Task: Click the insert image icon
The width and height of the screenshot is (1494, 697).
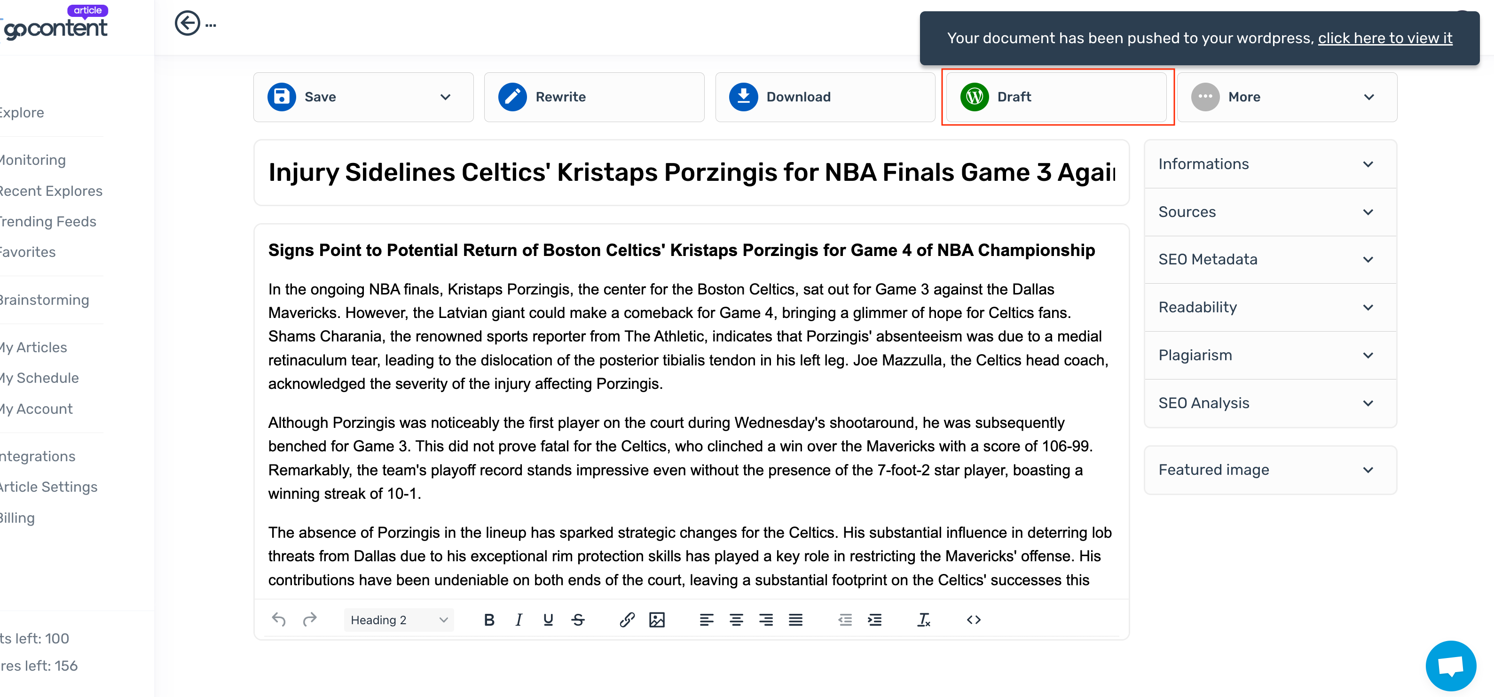Action: coord(657,620)
